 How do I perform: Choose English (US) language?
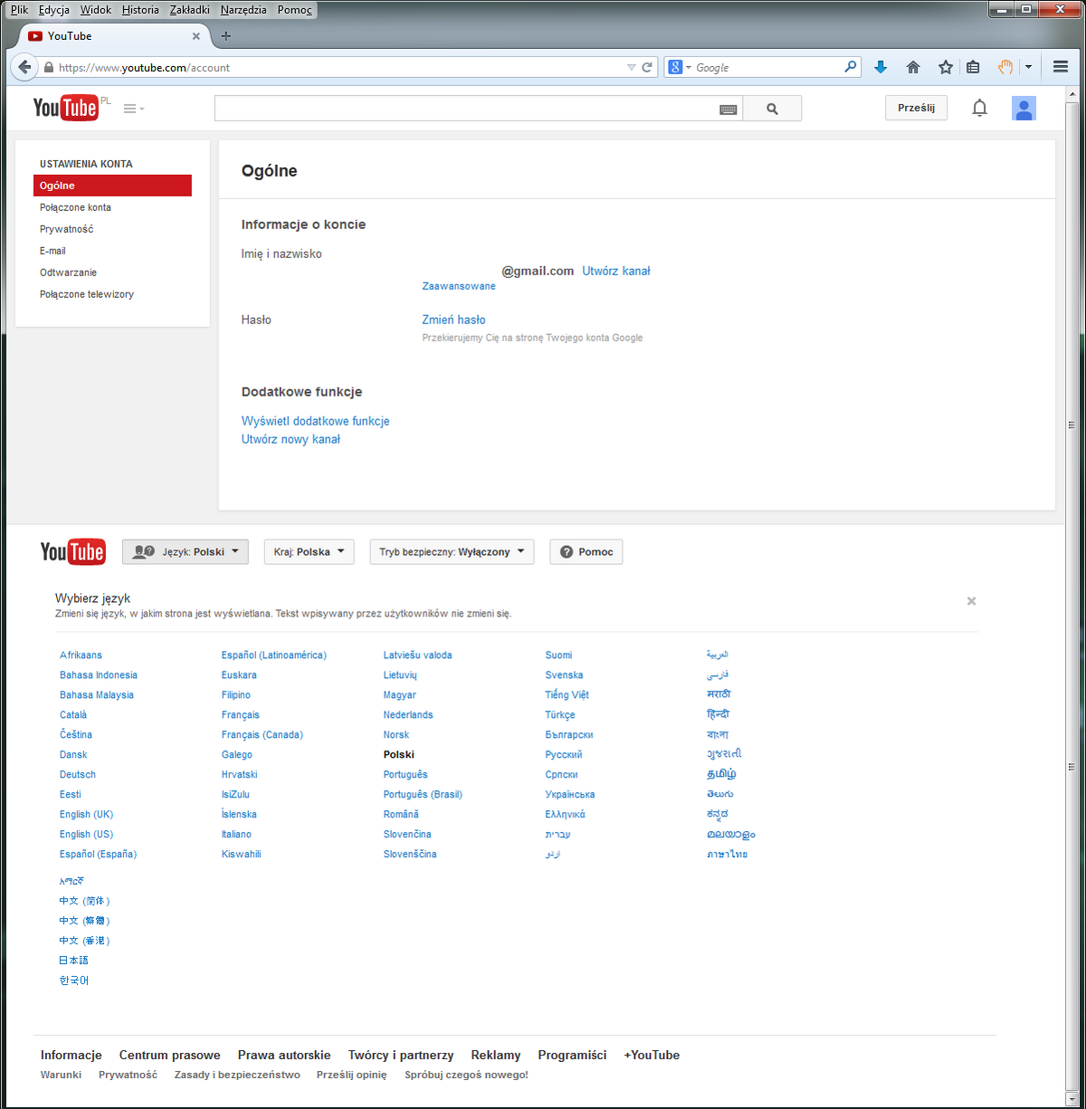pos(87,834)
